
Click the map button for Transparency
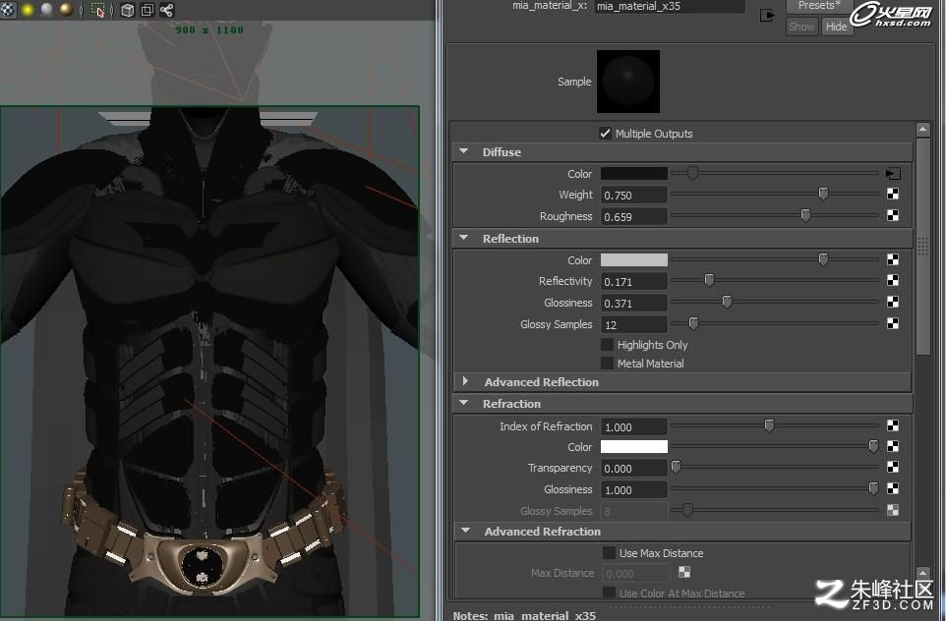point(893,468)
